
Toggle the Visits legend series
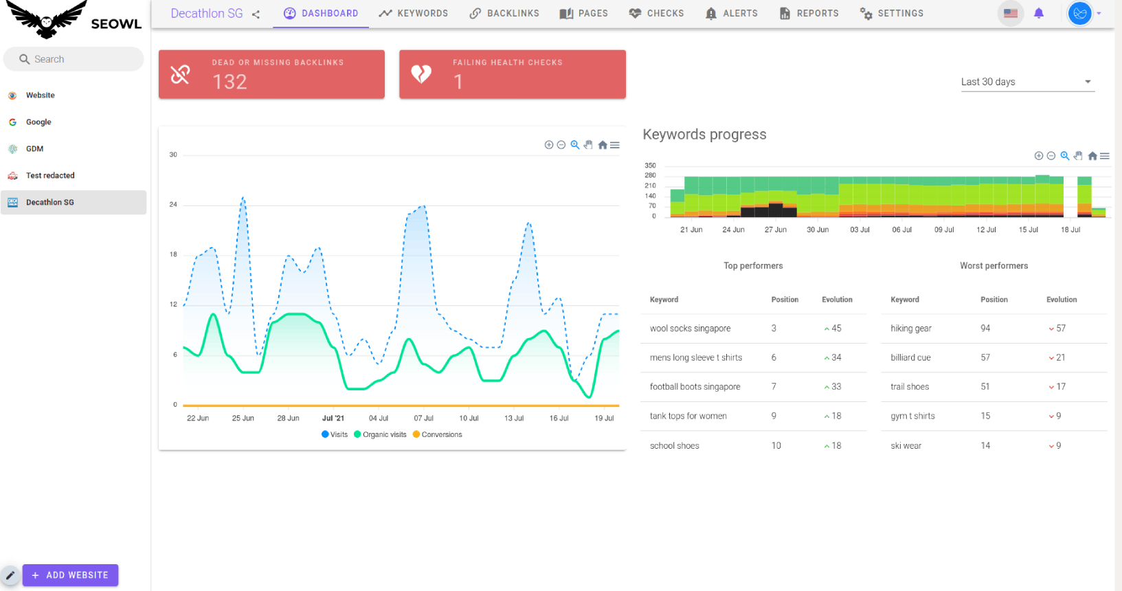tap(335, 434)
